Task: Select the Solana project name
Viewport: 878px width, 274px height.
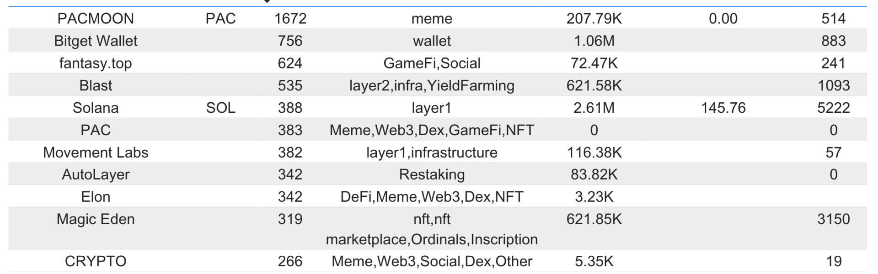Action: [x=96, y=108]
